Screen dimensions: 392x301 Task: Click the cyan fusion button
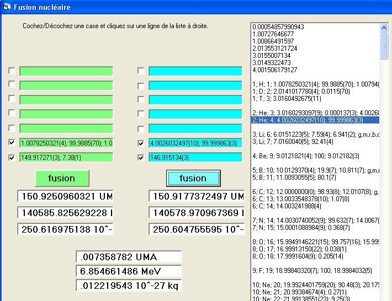(193, 178)
